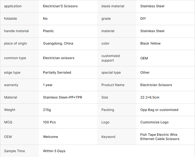Image resolution: width=195 pixels, height=157 pixels.
Task: Click the 'Electrician Scissors' product name value
Action: tap(156, 85)
